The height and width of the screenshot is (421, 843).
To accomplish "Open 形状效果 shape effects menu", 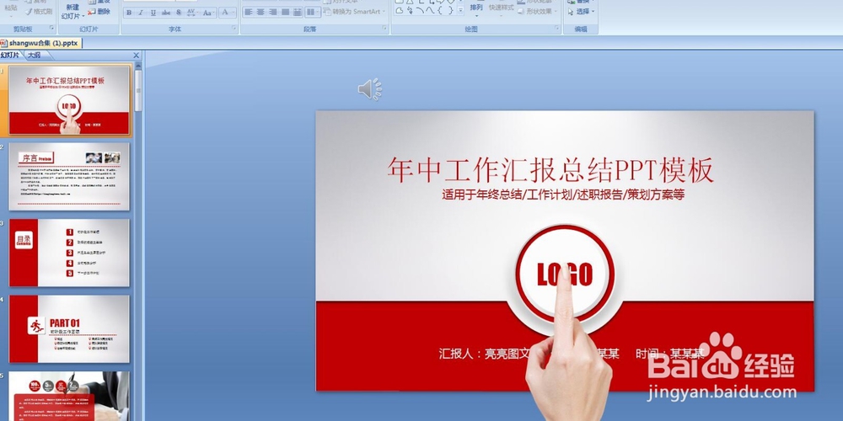I will pyautogui.click(x=538, y=11).
